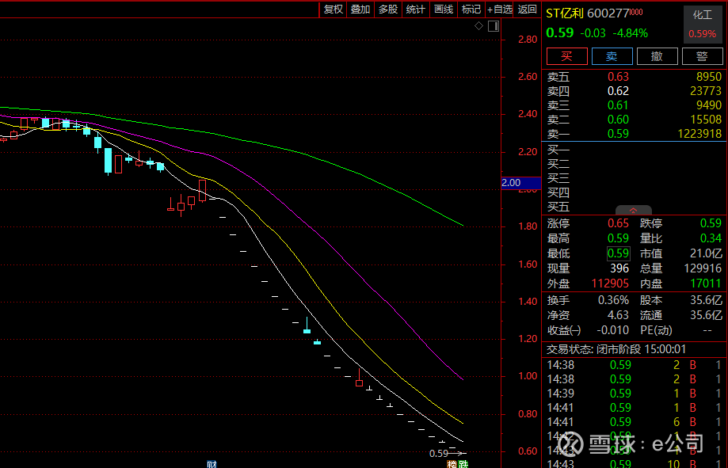Click the 跌 tag at chart bottom
728x468 pixels.
pos(463,463)
